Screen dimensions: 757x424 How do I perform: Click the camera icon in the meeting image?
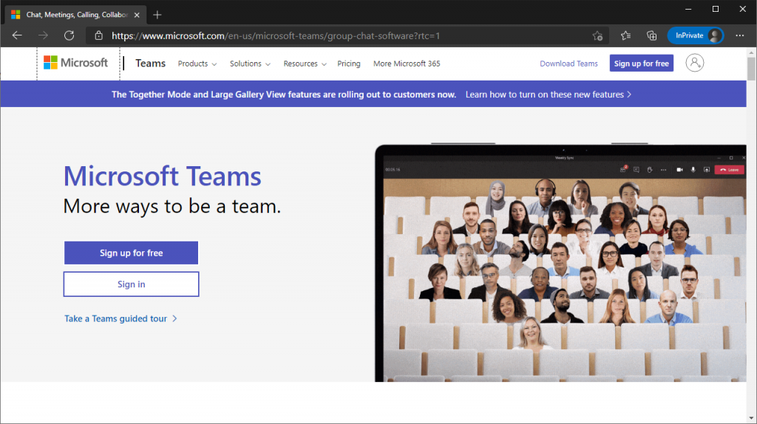680,170
